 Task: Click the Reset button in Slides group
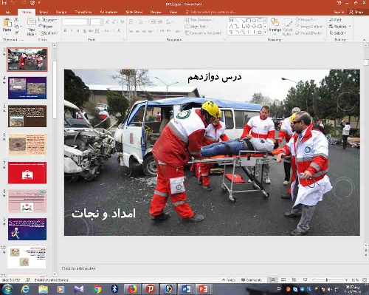(x=46, y=27)
